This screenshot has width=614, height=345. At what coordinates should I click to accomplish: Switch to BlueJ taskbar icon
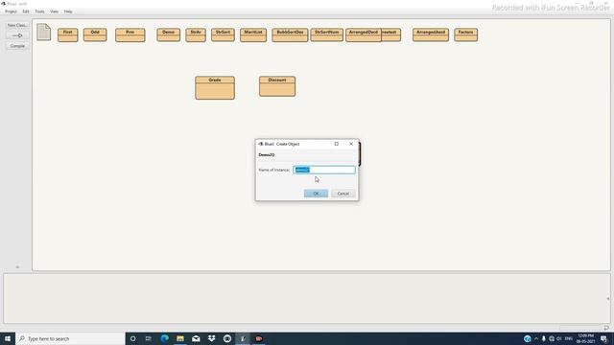tap(243, 338)
